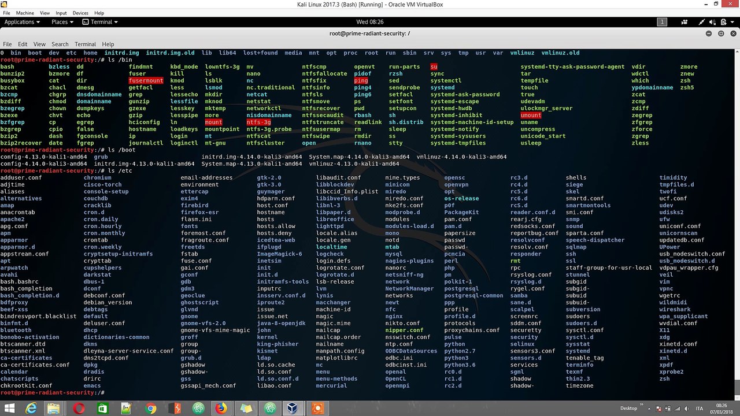This screenshot has height=416, width=740.
Task: Open the VirtualBox Help menu
Action: click(x=99, y=13)
